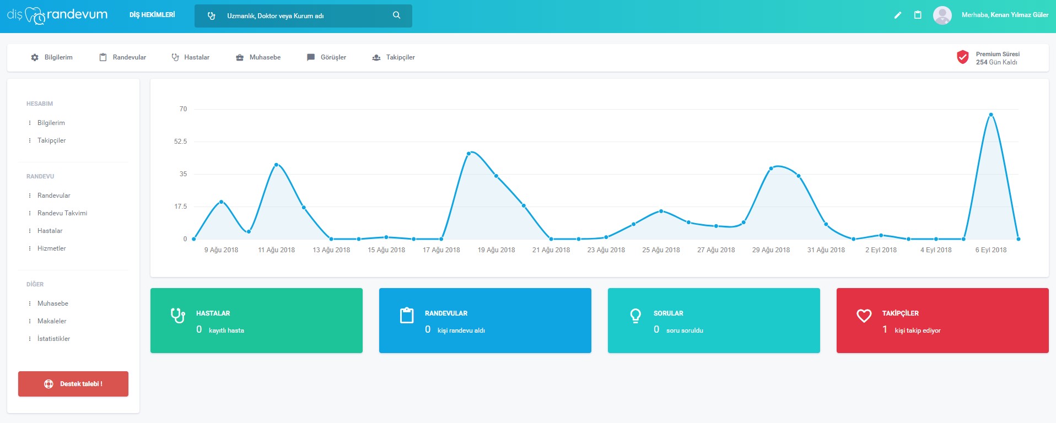Viewport: 1056px width, 423px height.
Task: Open Randevu Takvimi in the sidebar
Action: click(x=62, y=213)
